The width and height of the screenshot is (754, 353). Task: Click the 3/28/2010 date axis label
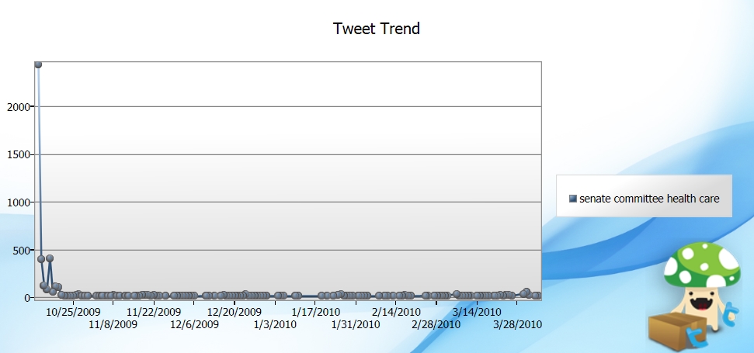pyautogui.click(x=518, y=324)
